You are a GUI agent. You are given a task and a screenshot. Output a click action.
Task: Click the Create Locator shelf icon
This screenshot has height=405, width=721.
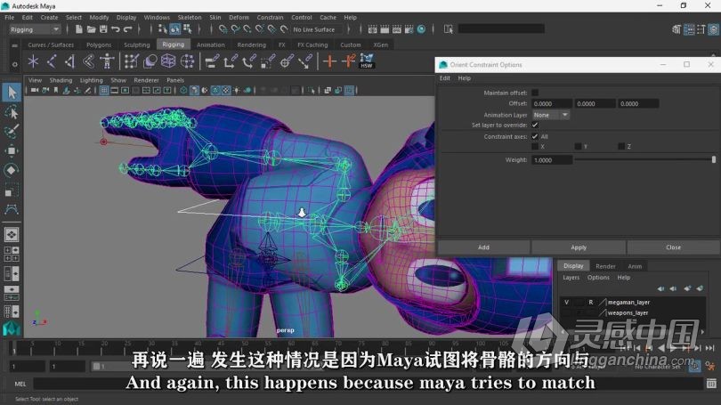point(33,61)
